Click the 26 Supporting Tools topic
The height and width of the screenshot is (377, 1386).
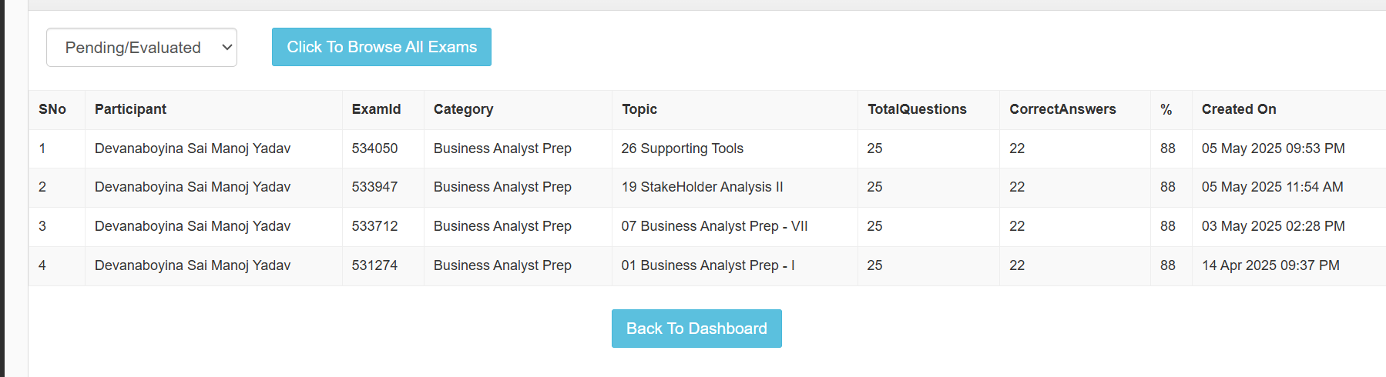tap(683, 148)
